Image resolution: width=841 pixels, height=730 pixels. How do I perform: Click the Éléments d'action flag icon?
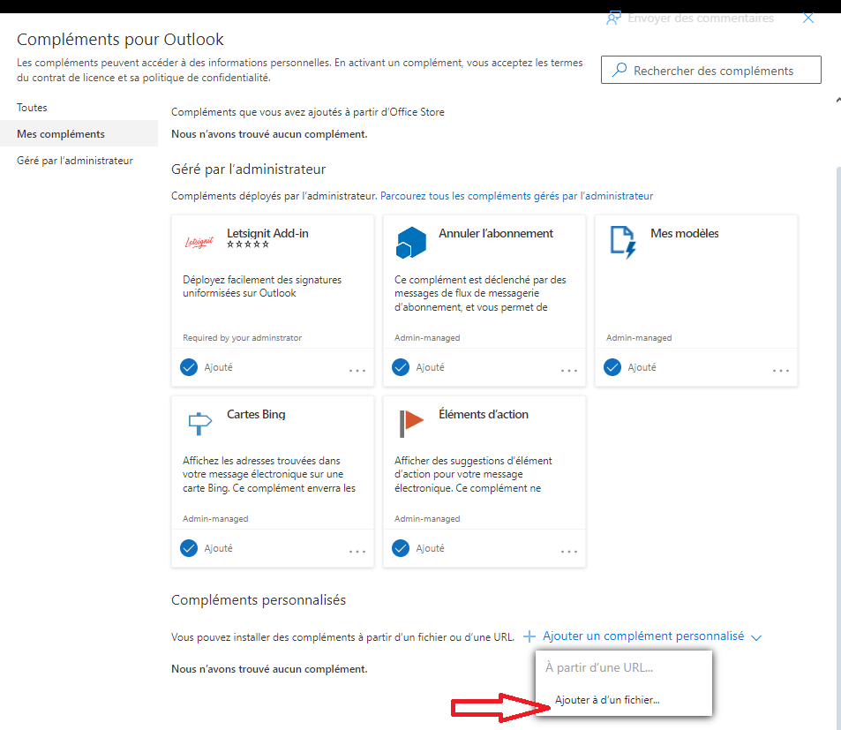tap(411, 423)
